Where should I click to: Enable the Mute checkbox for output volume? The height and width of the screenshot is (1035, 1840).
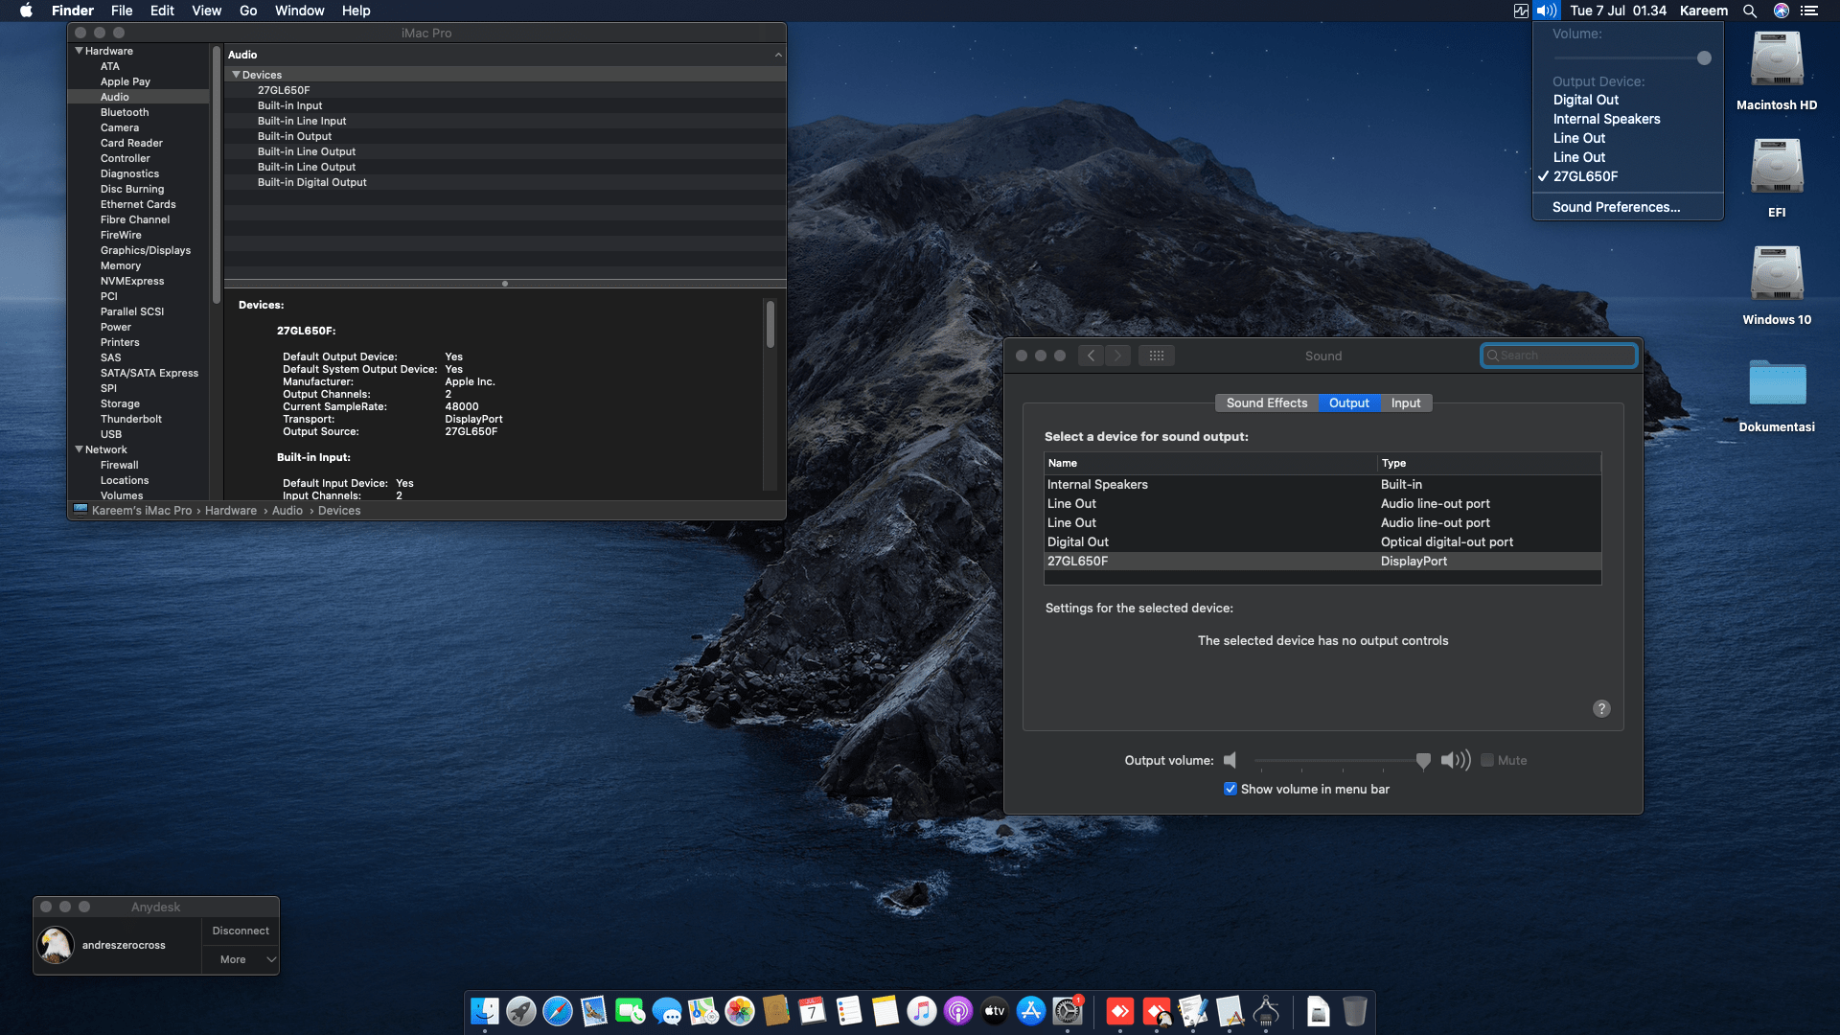point(1487,760)
